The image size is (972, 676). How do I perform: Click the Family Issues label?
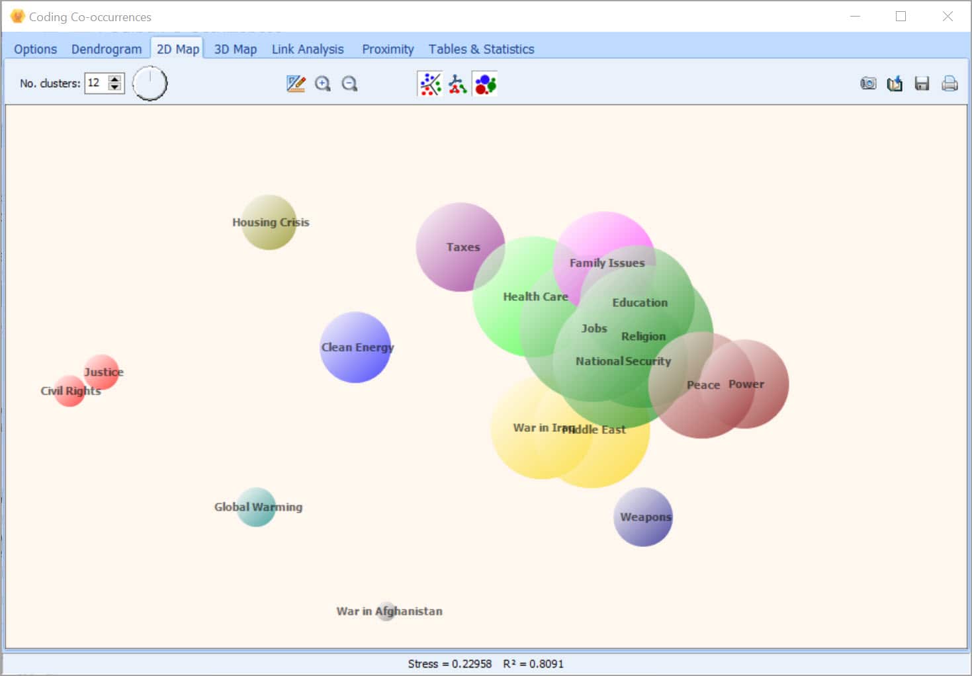[x=607, y=263]
